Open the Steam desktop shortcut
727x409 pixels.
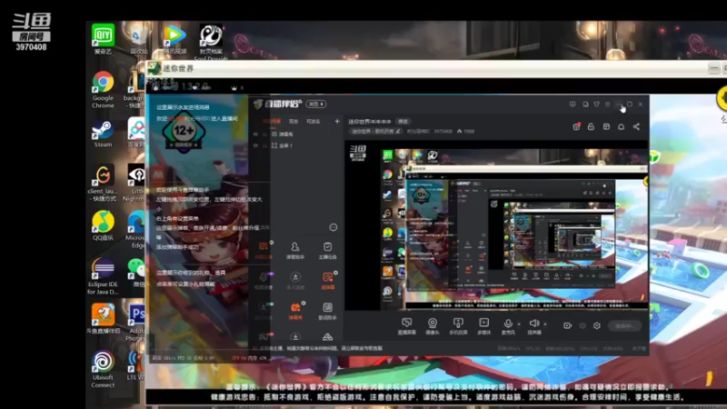coord(103,134)
